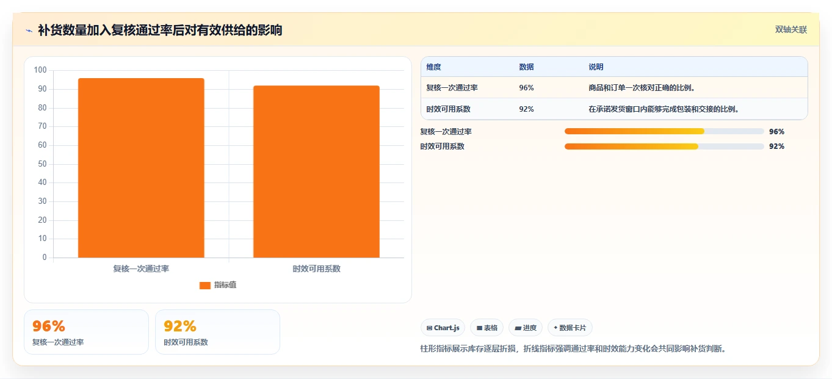832x379 pixels.
Task: Click the y-axis 100 tick label
Action: 40,70
